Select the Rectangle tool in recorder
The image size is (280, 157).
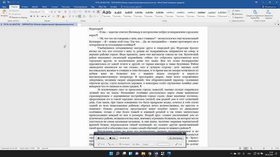[x=124, y=144]
